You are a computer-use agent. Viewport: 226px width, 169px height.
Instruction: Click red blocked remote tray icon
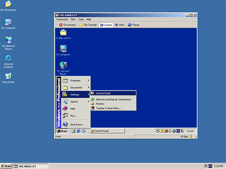coord(166,131)
